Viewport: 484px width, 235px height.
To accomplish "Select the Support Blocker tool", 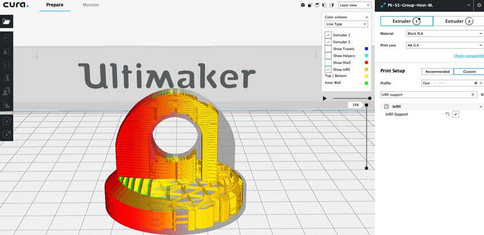I will pyautogui.click(x=6, y=104).
